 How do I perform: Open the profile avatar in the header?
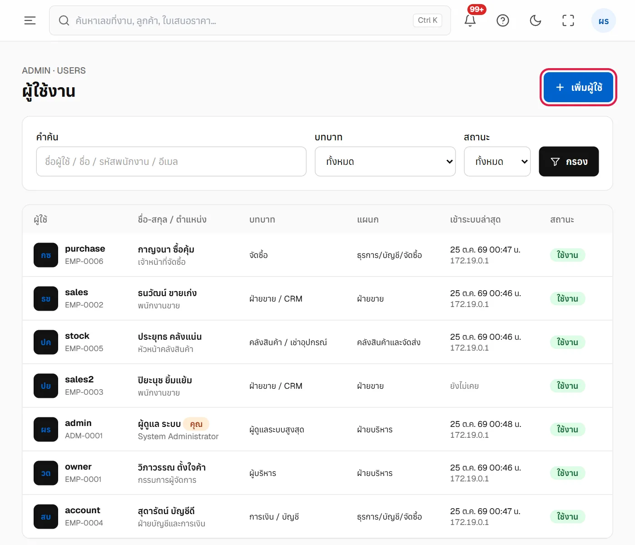(x=604, y=21)
